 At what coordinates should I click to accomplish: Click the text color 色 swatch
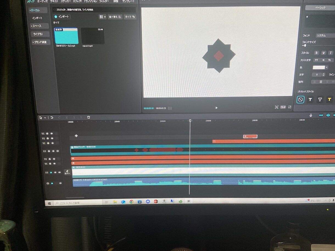pyautogui.click(x=319, y=67)
